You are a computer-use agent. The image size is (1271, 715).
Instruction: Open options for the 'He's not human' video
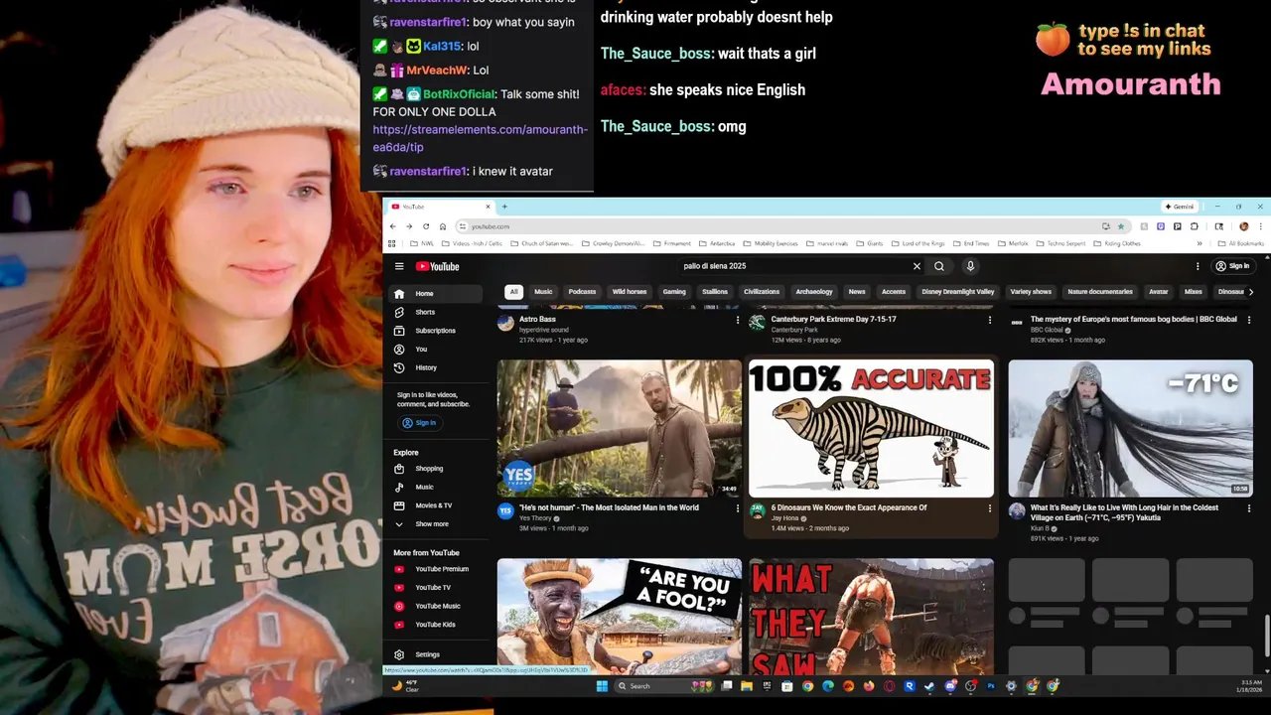coord(738,508)
